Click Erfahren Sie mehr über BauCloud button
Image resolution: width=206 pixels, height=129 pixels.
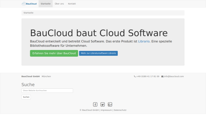[x=54, y=53]
